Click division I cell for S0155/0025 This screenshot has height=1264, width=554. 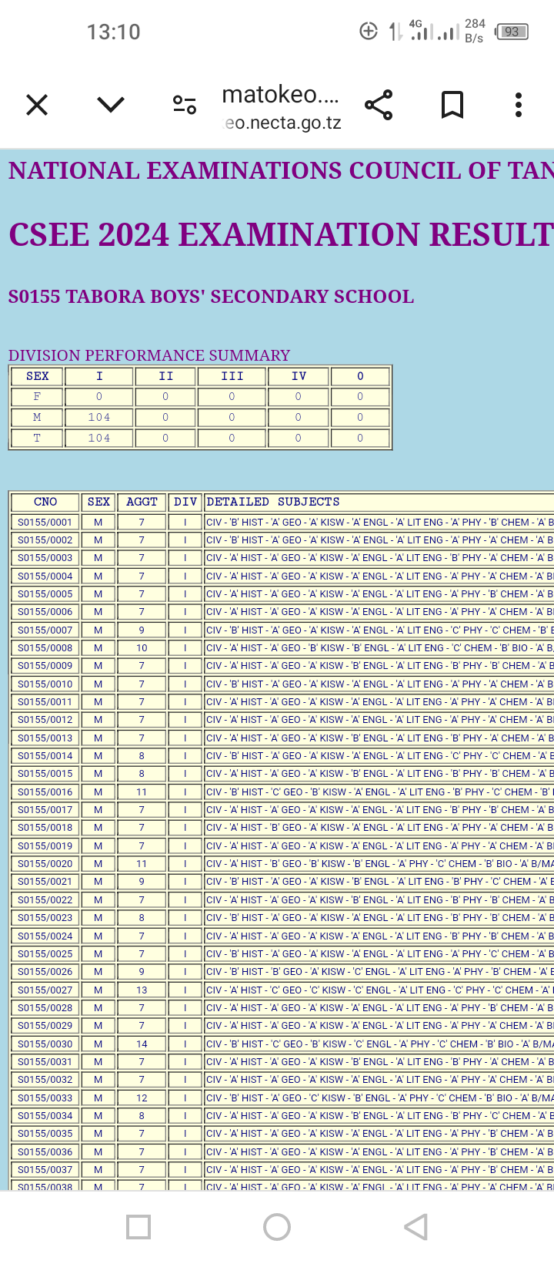pos(185,954)
